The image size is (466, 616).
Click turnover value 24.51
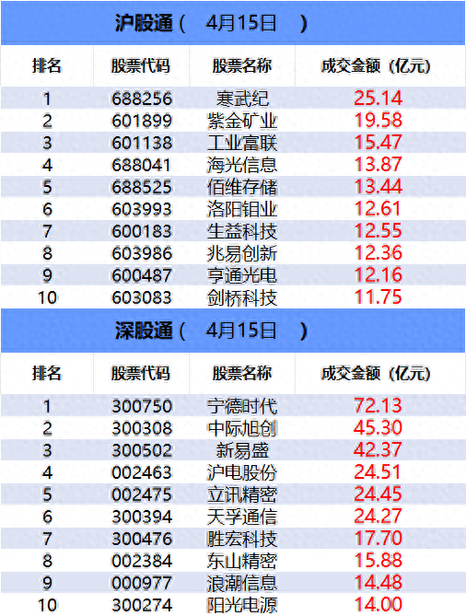tap(378, 472)
